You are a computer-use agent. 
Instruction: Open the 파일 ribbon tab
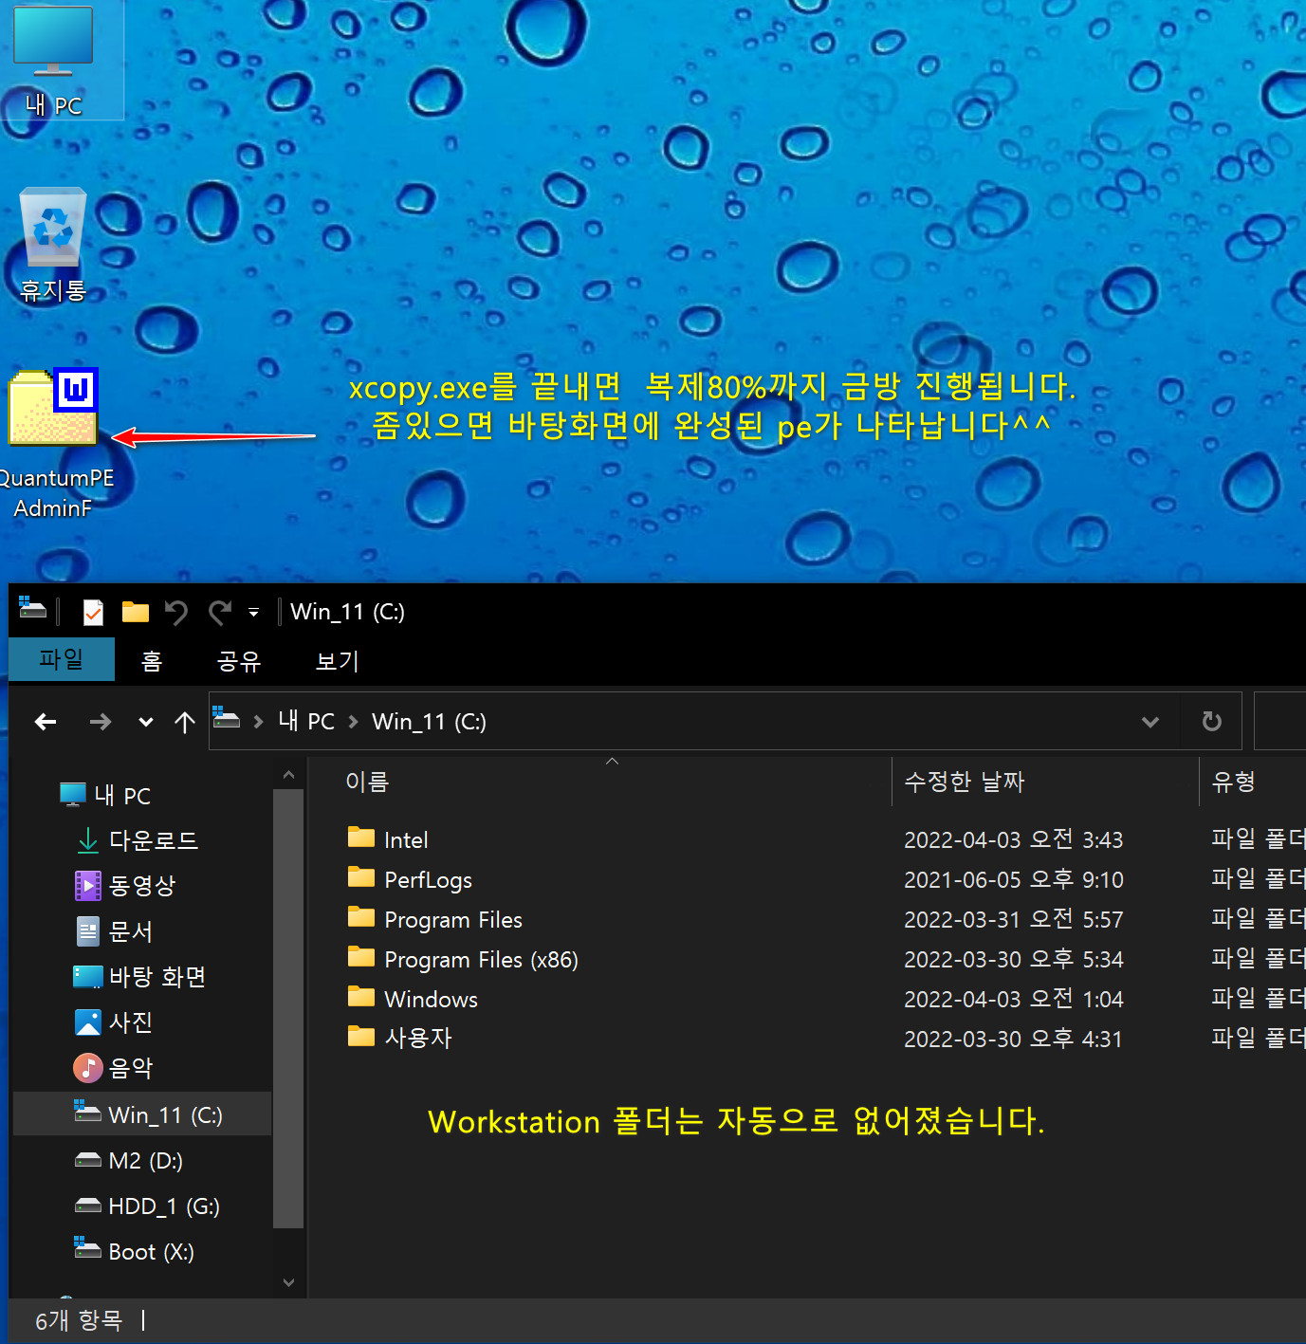tap(62, 659)
